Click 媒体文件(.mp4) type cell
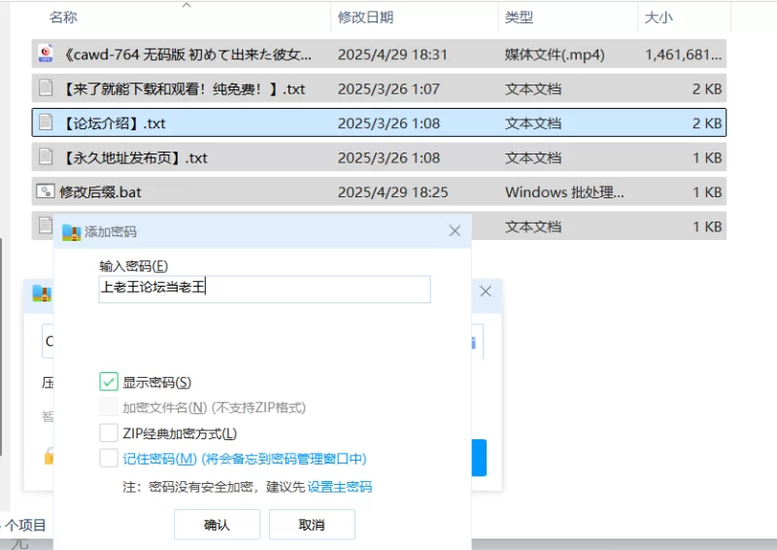 [x=555, y=54]
